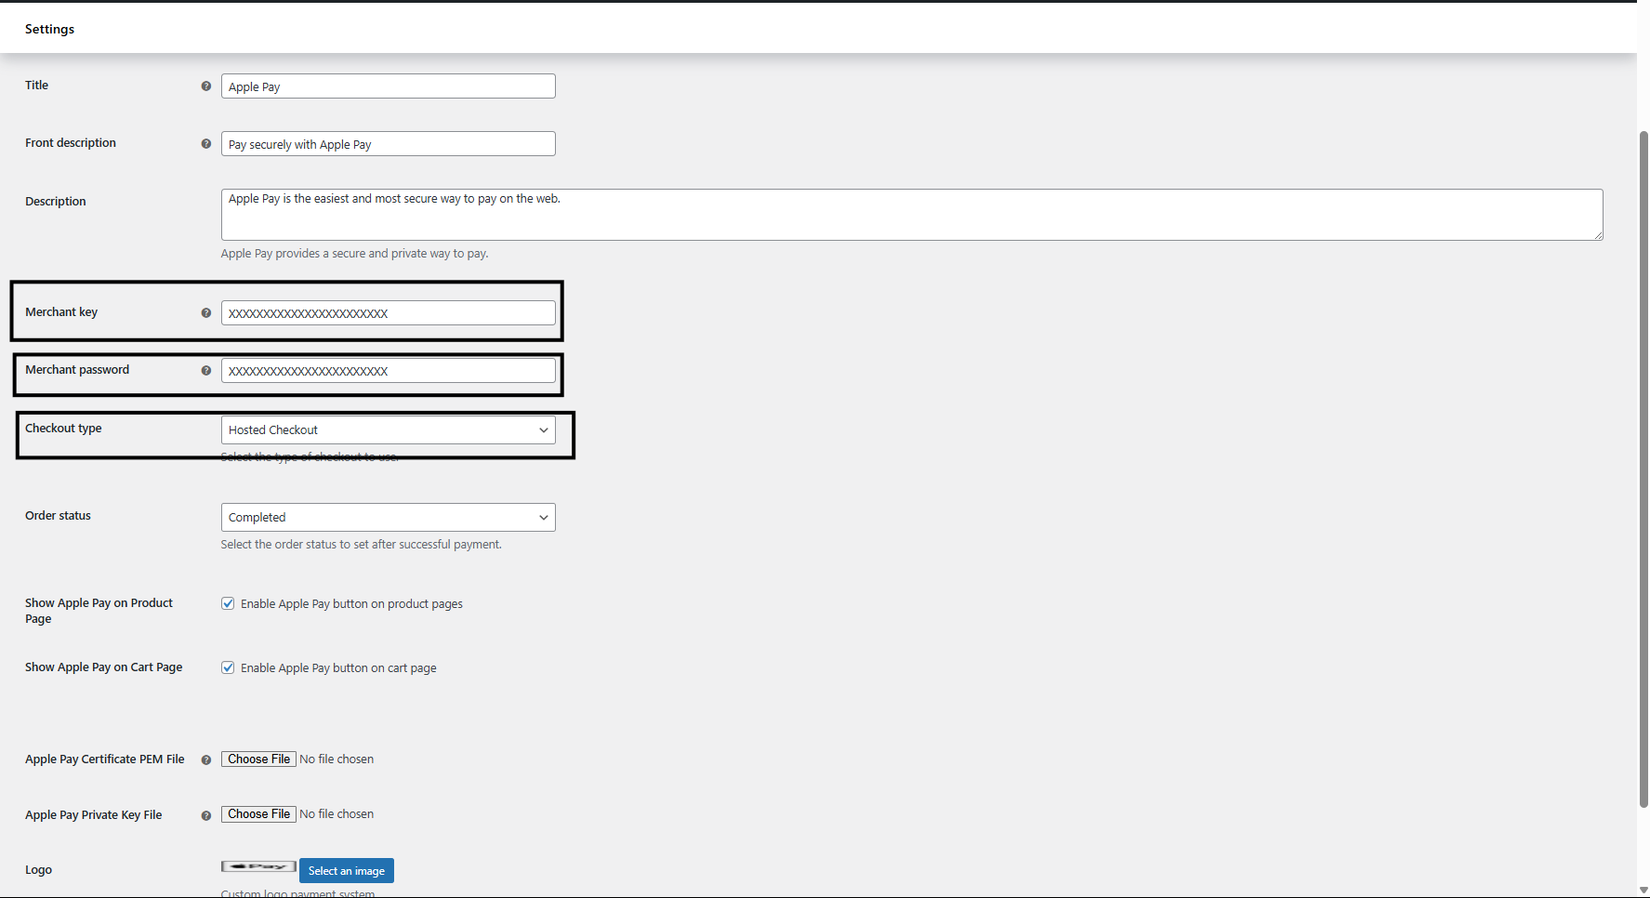
Task: Click help icon beside Apple Pay Private Key File
Action: point(206,815)
